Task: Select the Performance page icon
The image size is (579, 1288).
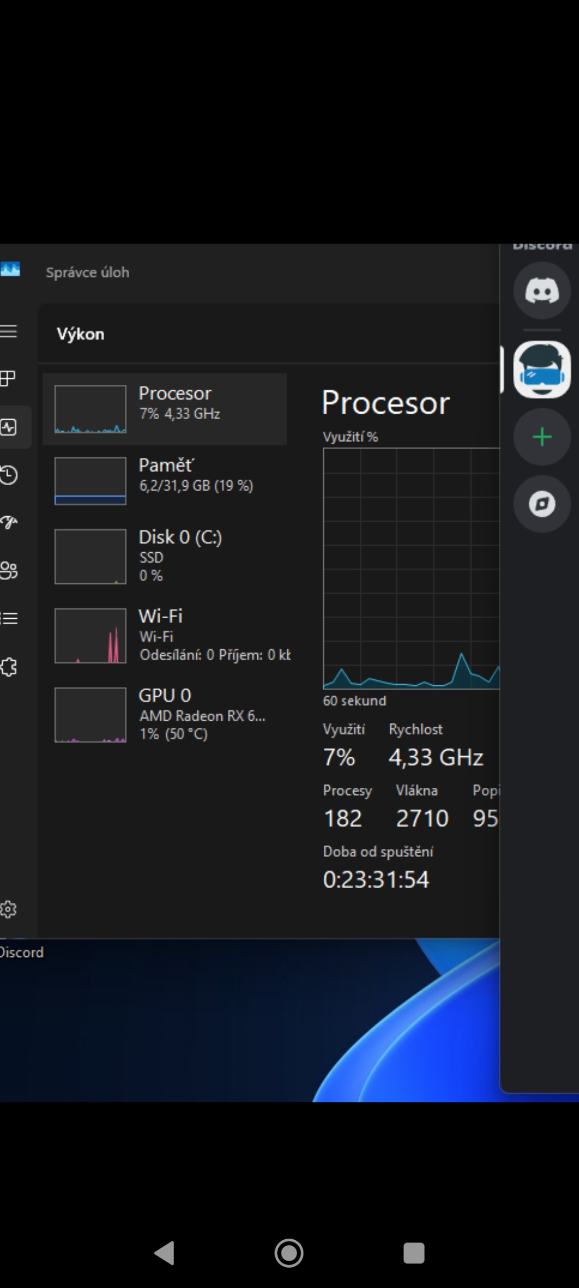Action: click(9, 427)
